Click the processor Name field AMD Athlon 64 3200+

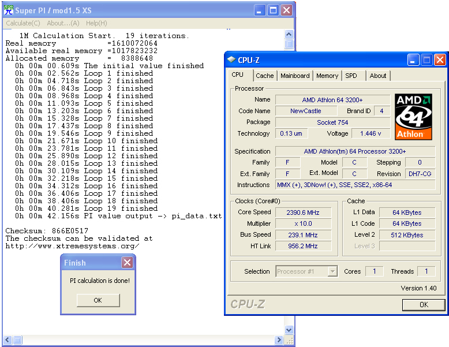coord(332,100)
